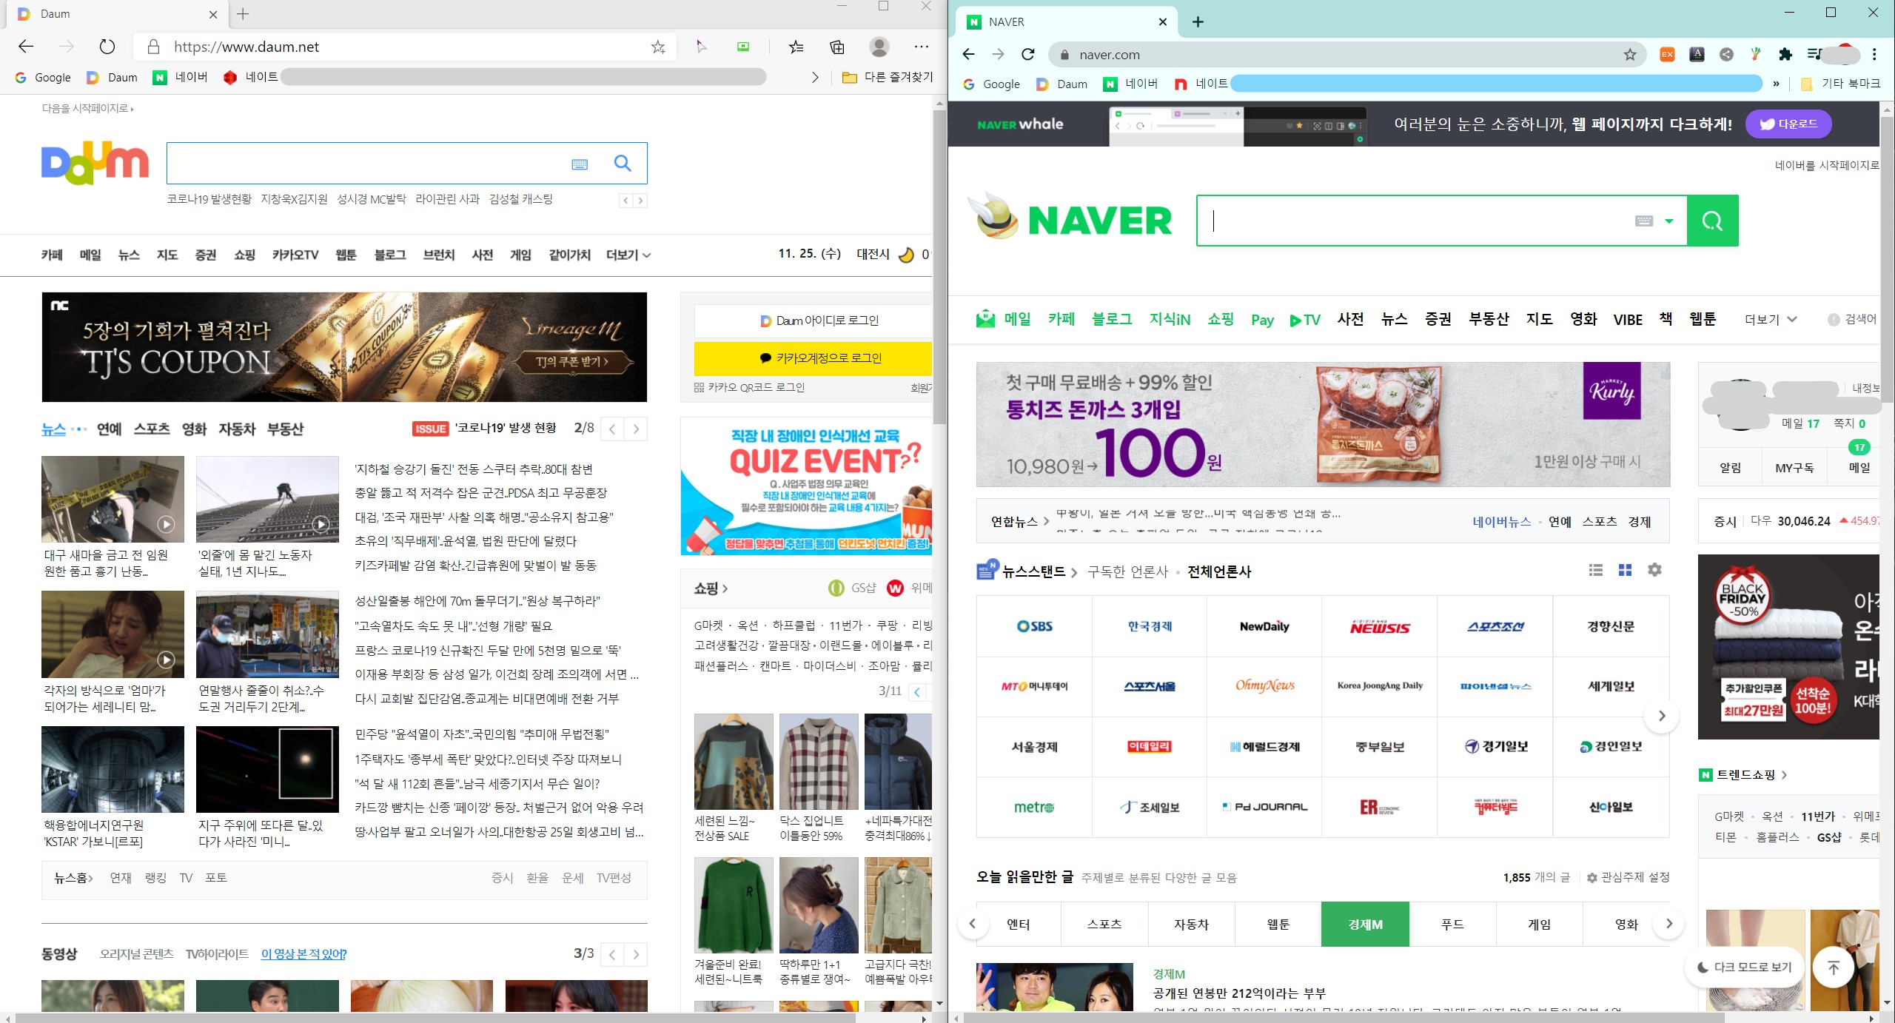The height and width of the screenshot is (1023, 1895).
Task: Click Daum page horizontal scrollbar
Action: pos(437,1019)
